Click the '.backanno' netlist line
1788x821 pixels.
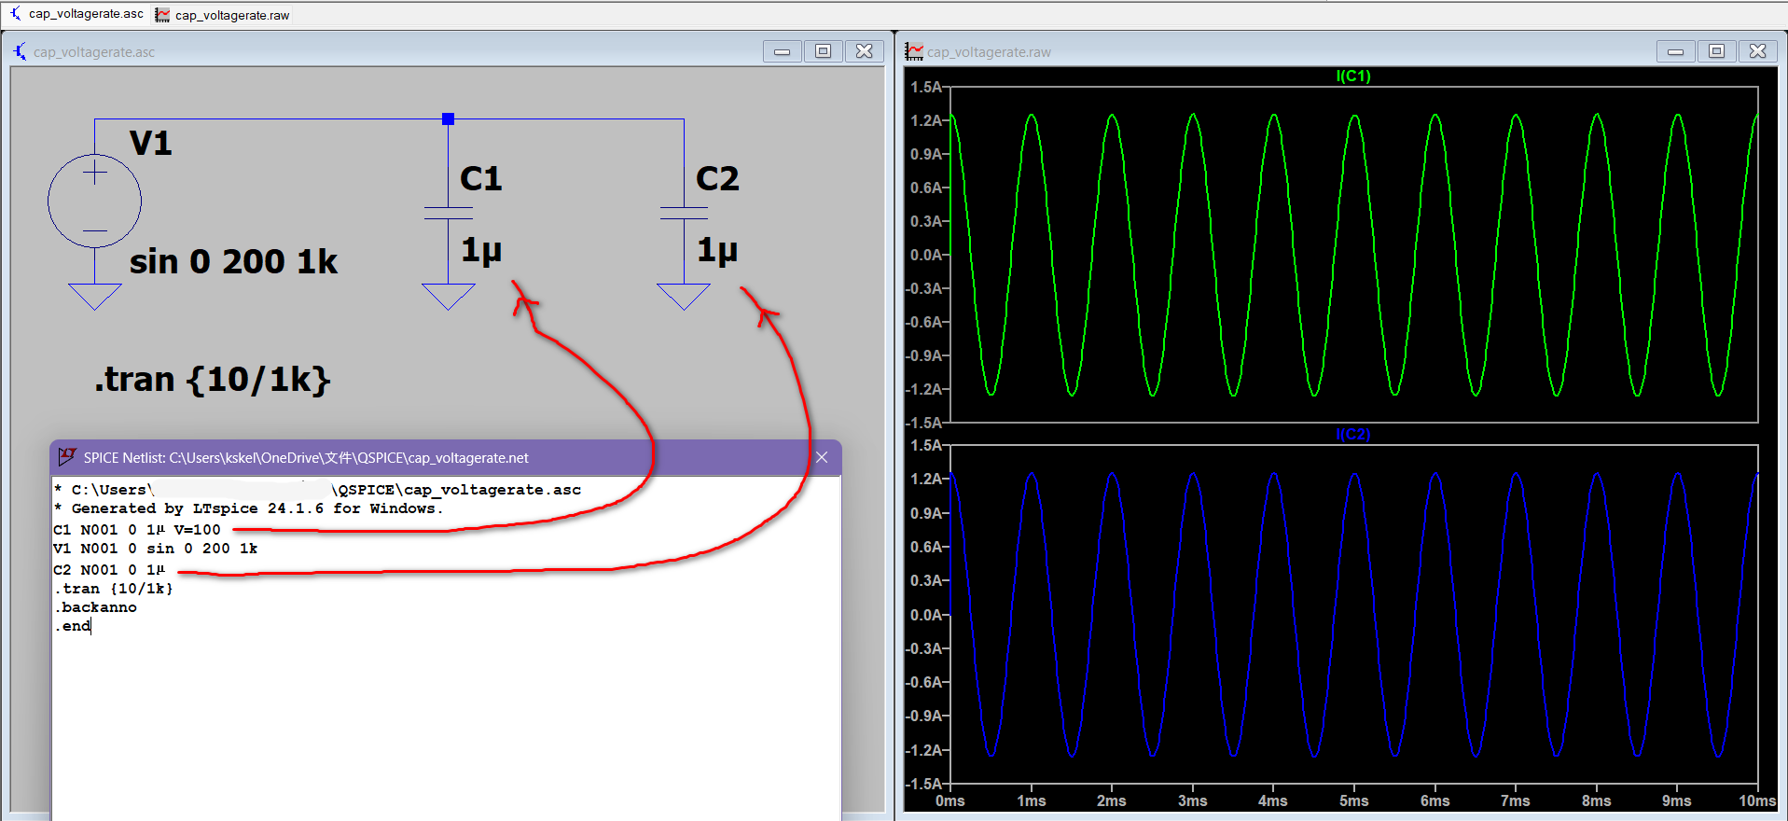pos(95,607)
